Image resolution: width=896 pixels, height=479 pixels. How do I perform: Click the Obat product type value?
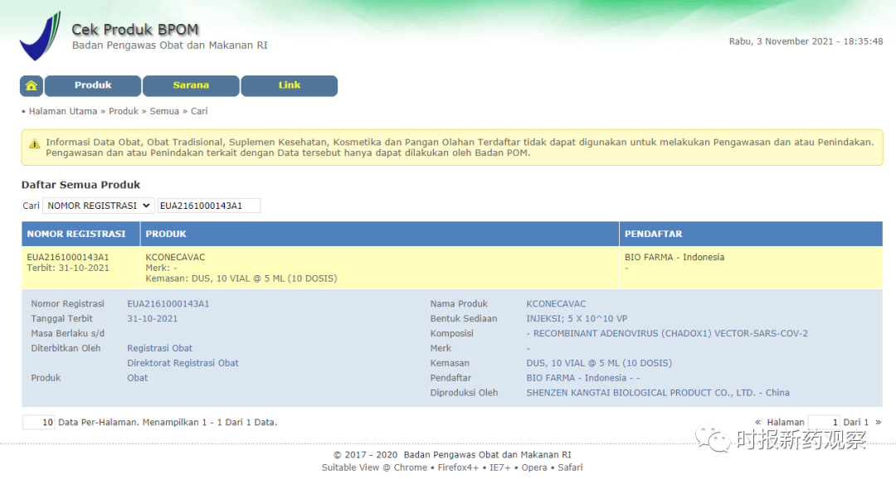click(x=137, y=378)
